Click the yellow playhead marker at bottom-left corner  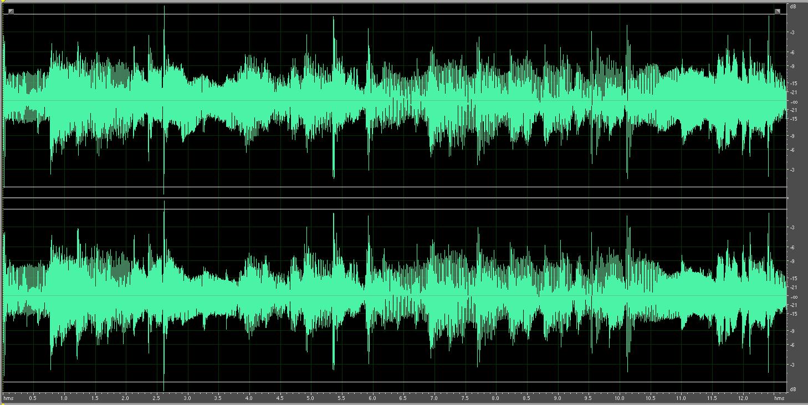pyautogui.click(x=2, y=402)
